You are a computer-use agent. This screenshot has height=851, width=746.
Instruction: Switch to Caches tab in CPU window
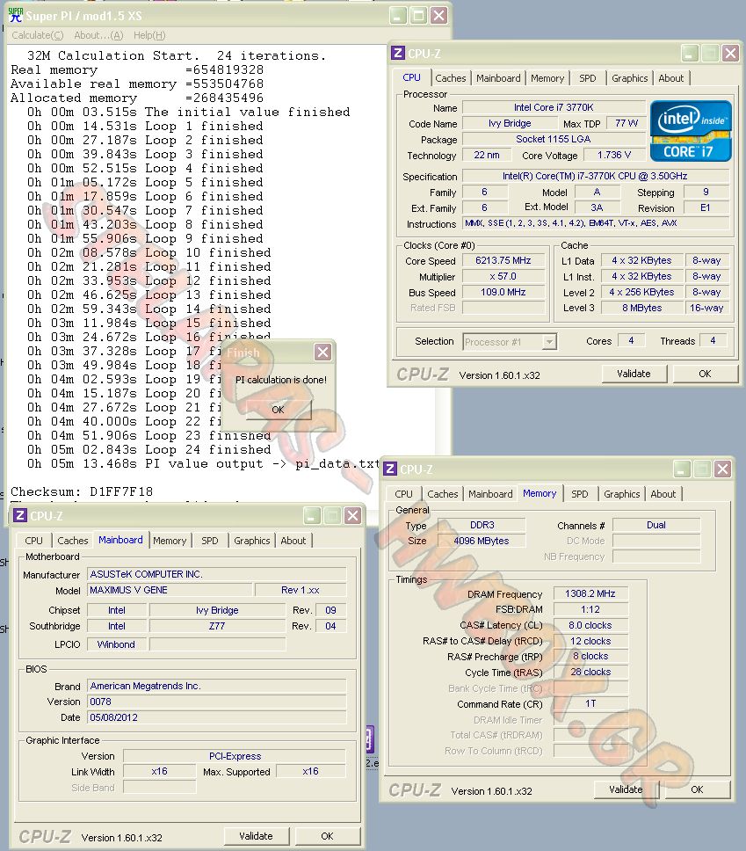pos(450,78)
